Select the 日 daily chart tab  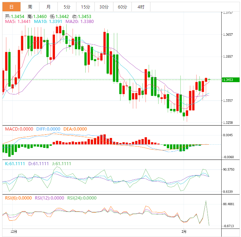pos(12,7)
